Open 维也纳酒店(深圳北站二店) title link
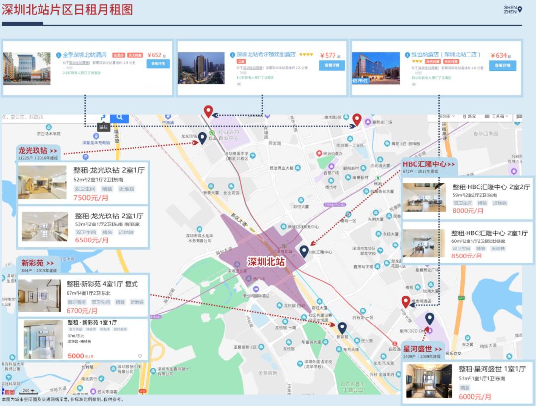Image resolution: width=536 pixels, height=406 pixels. [446, 55]
